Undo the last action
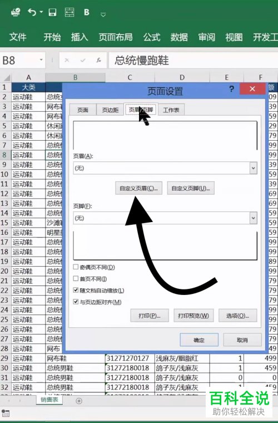Viewport: 278px width, 423px height. [x=32, y=12]
